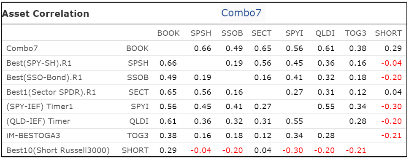
Task: Click the (QLD-IEF) Timer row label
Action: [38, 121]
